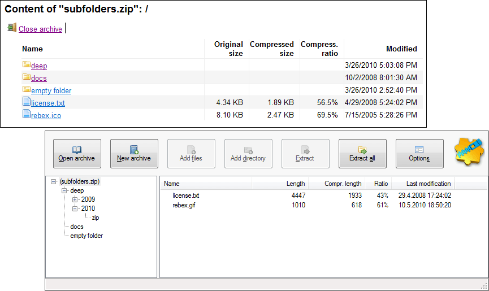Screen dimensions: 489x291
Task: Open the docs folder link in web listing
Action: (x=39, y=78)
